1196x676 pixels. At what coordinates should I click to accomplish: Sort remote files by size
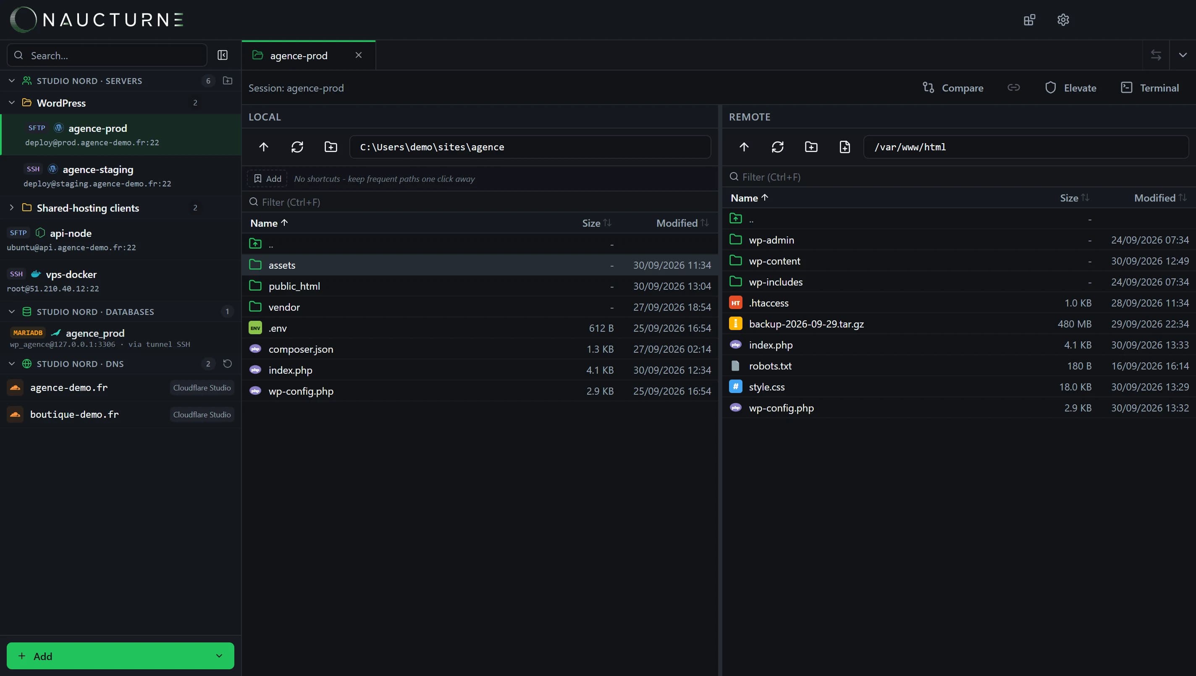[1074, 198]
